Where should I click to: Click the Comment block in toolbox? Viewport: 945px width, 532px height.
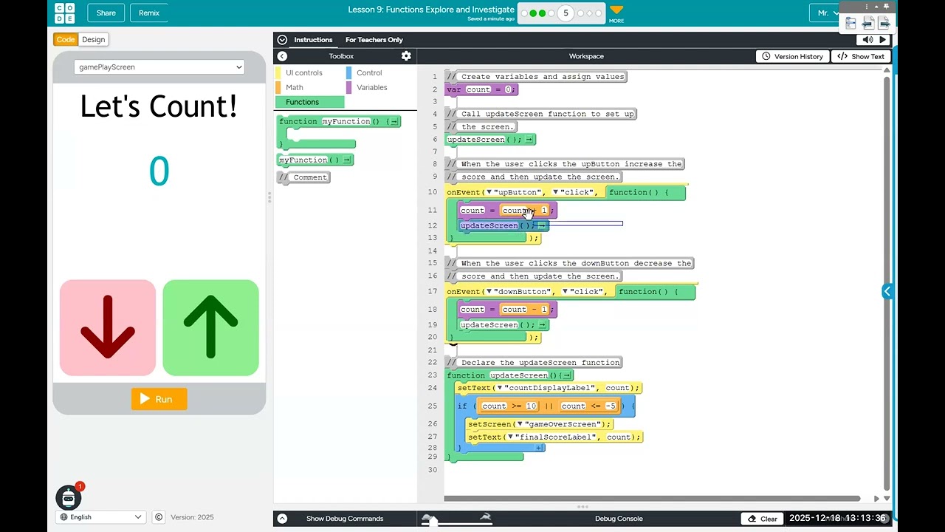303,177
